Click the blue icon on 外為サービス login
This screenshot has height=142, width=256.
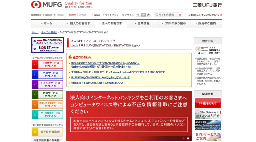pos(35,75)
